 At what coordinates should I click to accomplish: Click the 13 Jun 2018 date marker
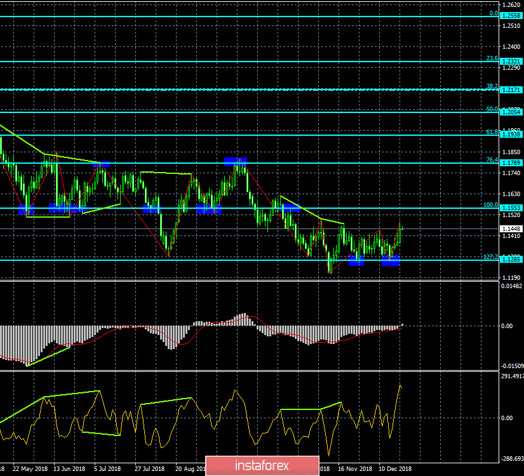coord(69,469)
